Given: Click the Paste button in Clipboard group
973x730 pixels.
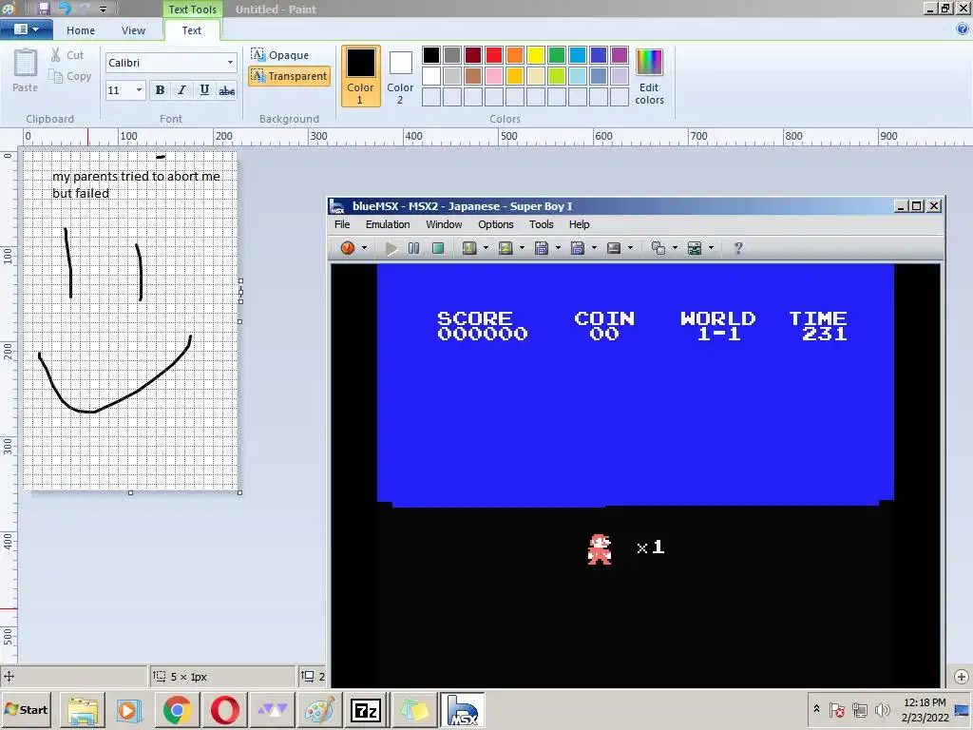Looking at the screenshot, I should coord(26,70).
